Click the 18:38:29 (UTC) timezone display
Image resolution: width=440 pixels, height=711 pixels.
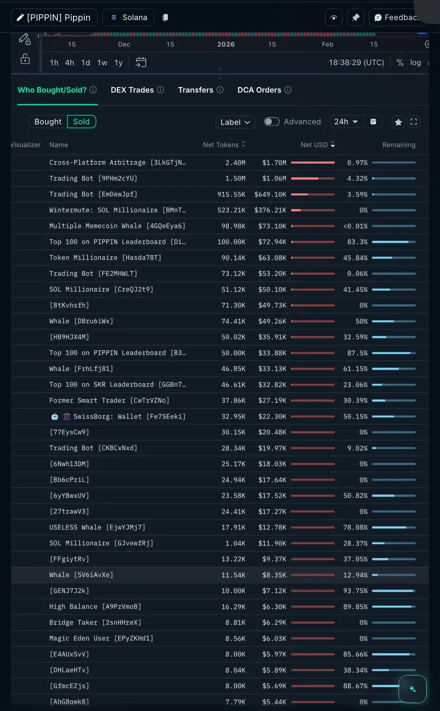(357, 63)
